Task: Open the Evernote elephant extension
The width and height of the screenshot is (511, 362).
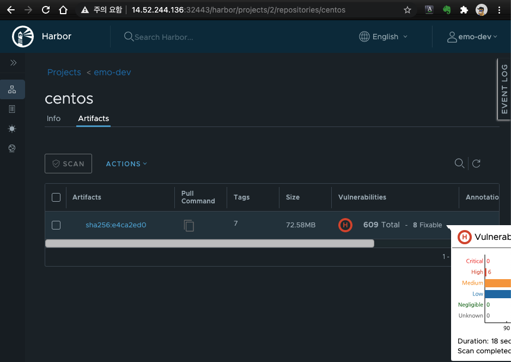Action: 447,10
